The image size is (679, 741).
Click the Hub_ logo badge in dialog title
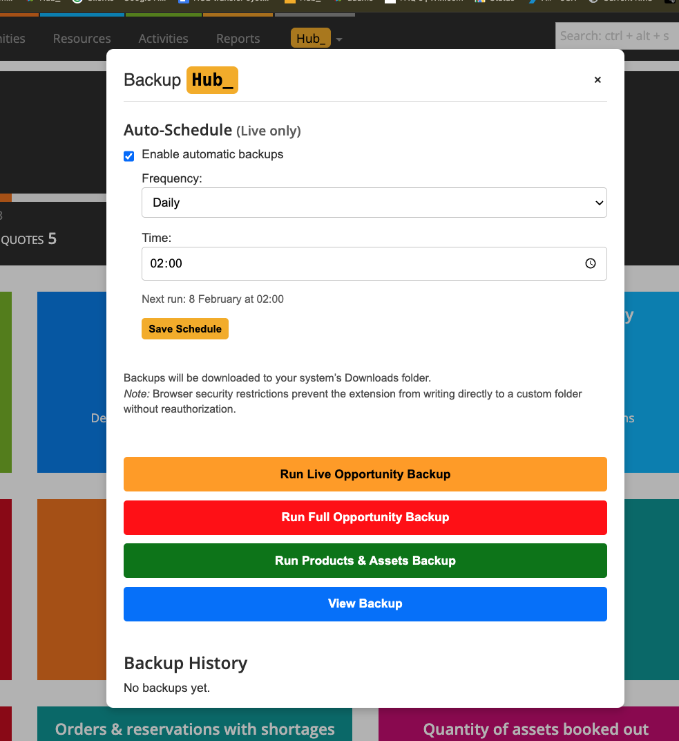(212, 80)
